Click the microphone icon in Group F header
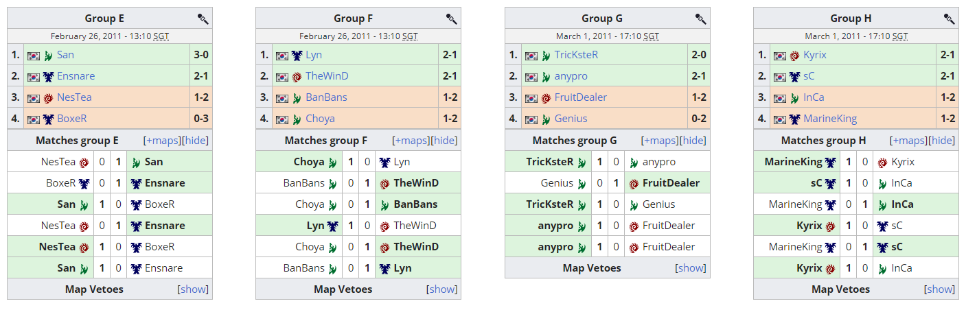Viewport: 966px width, 310px height. pos(451,19)
